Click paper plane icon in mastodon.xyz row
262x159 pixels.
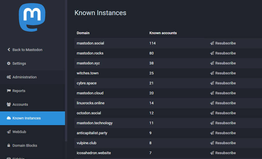[x=212, y=63]
